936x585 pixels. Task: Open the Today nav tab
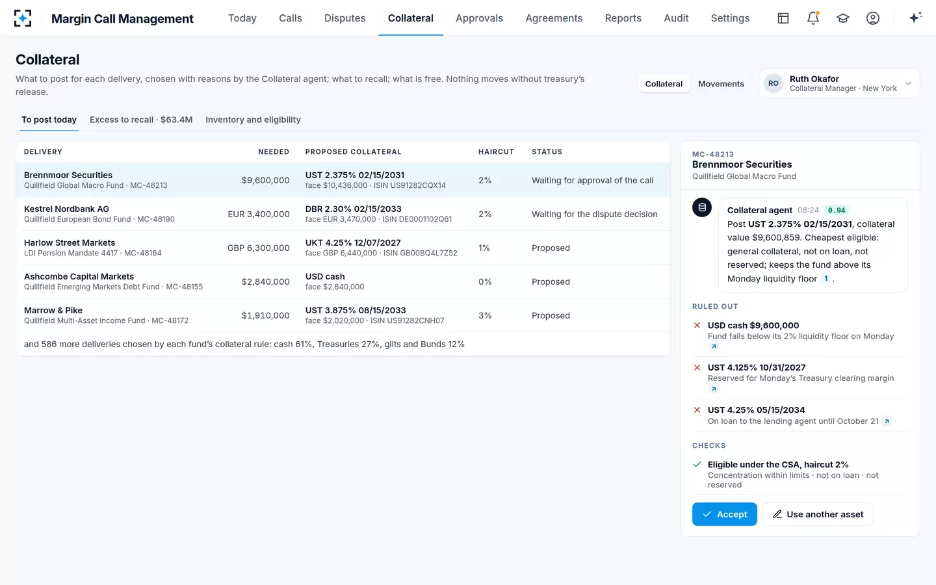(x=242, y=18)
